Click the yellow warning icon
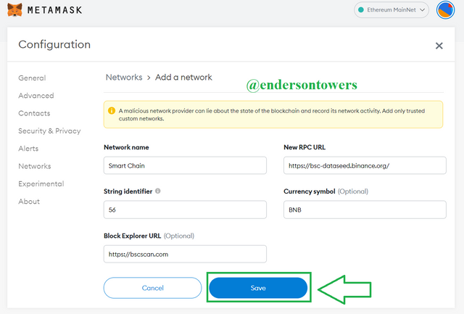The height and width of the screenshot is (314, 464). point(112,110)
